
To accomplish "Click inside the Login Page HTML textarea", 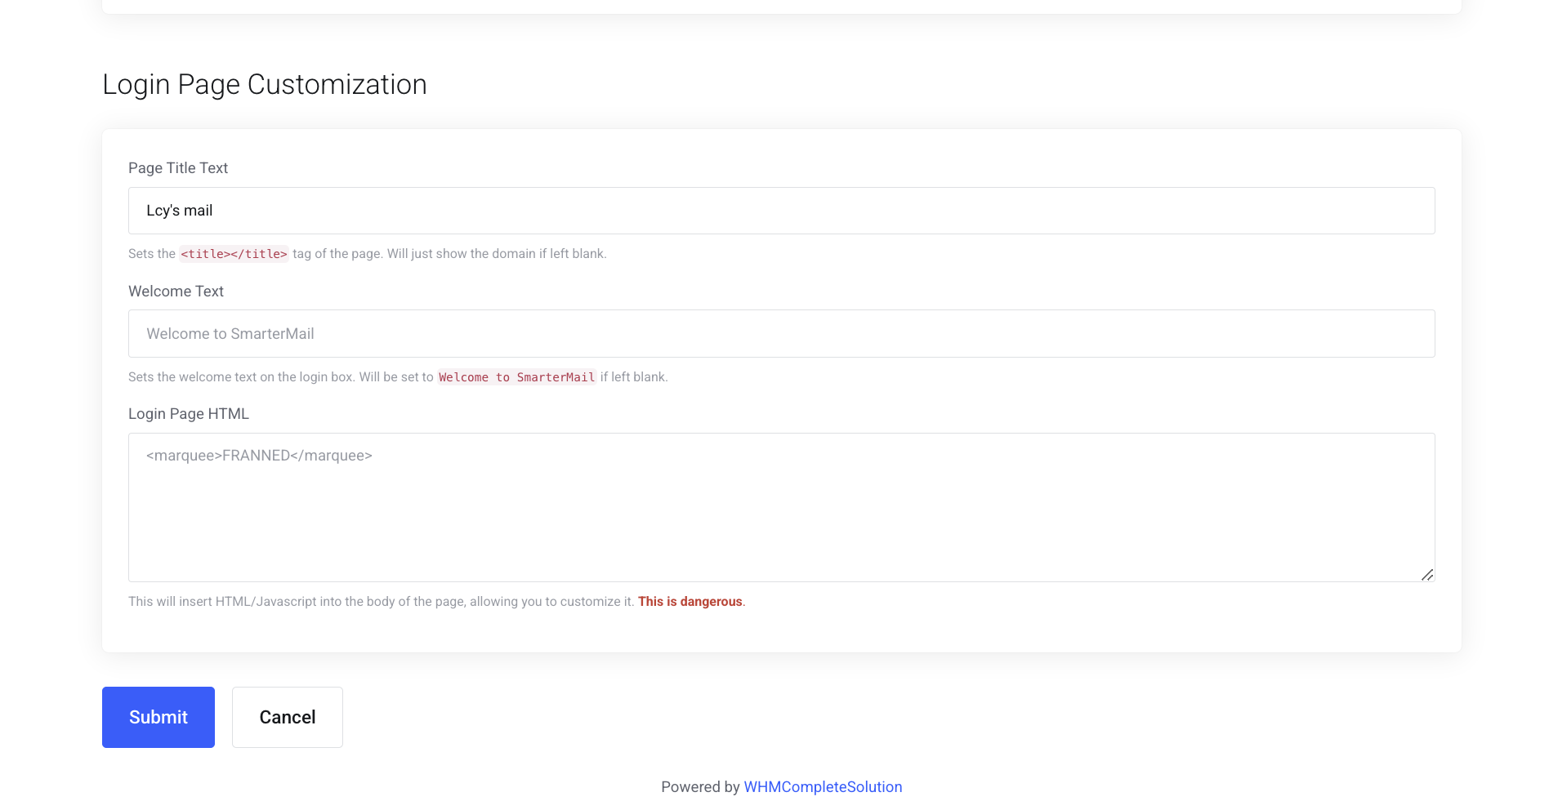I will pyautogui.click(x=781, y=507).
